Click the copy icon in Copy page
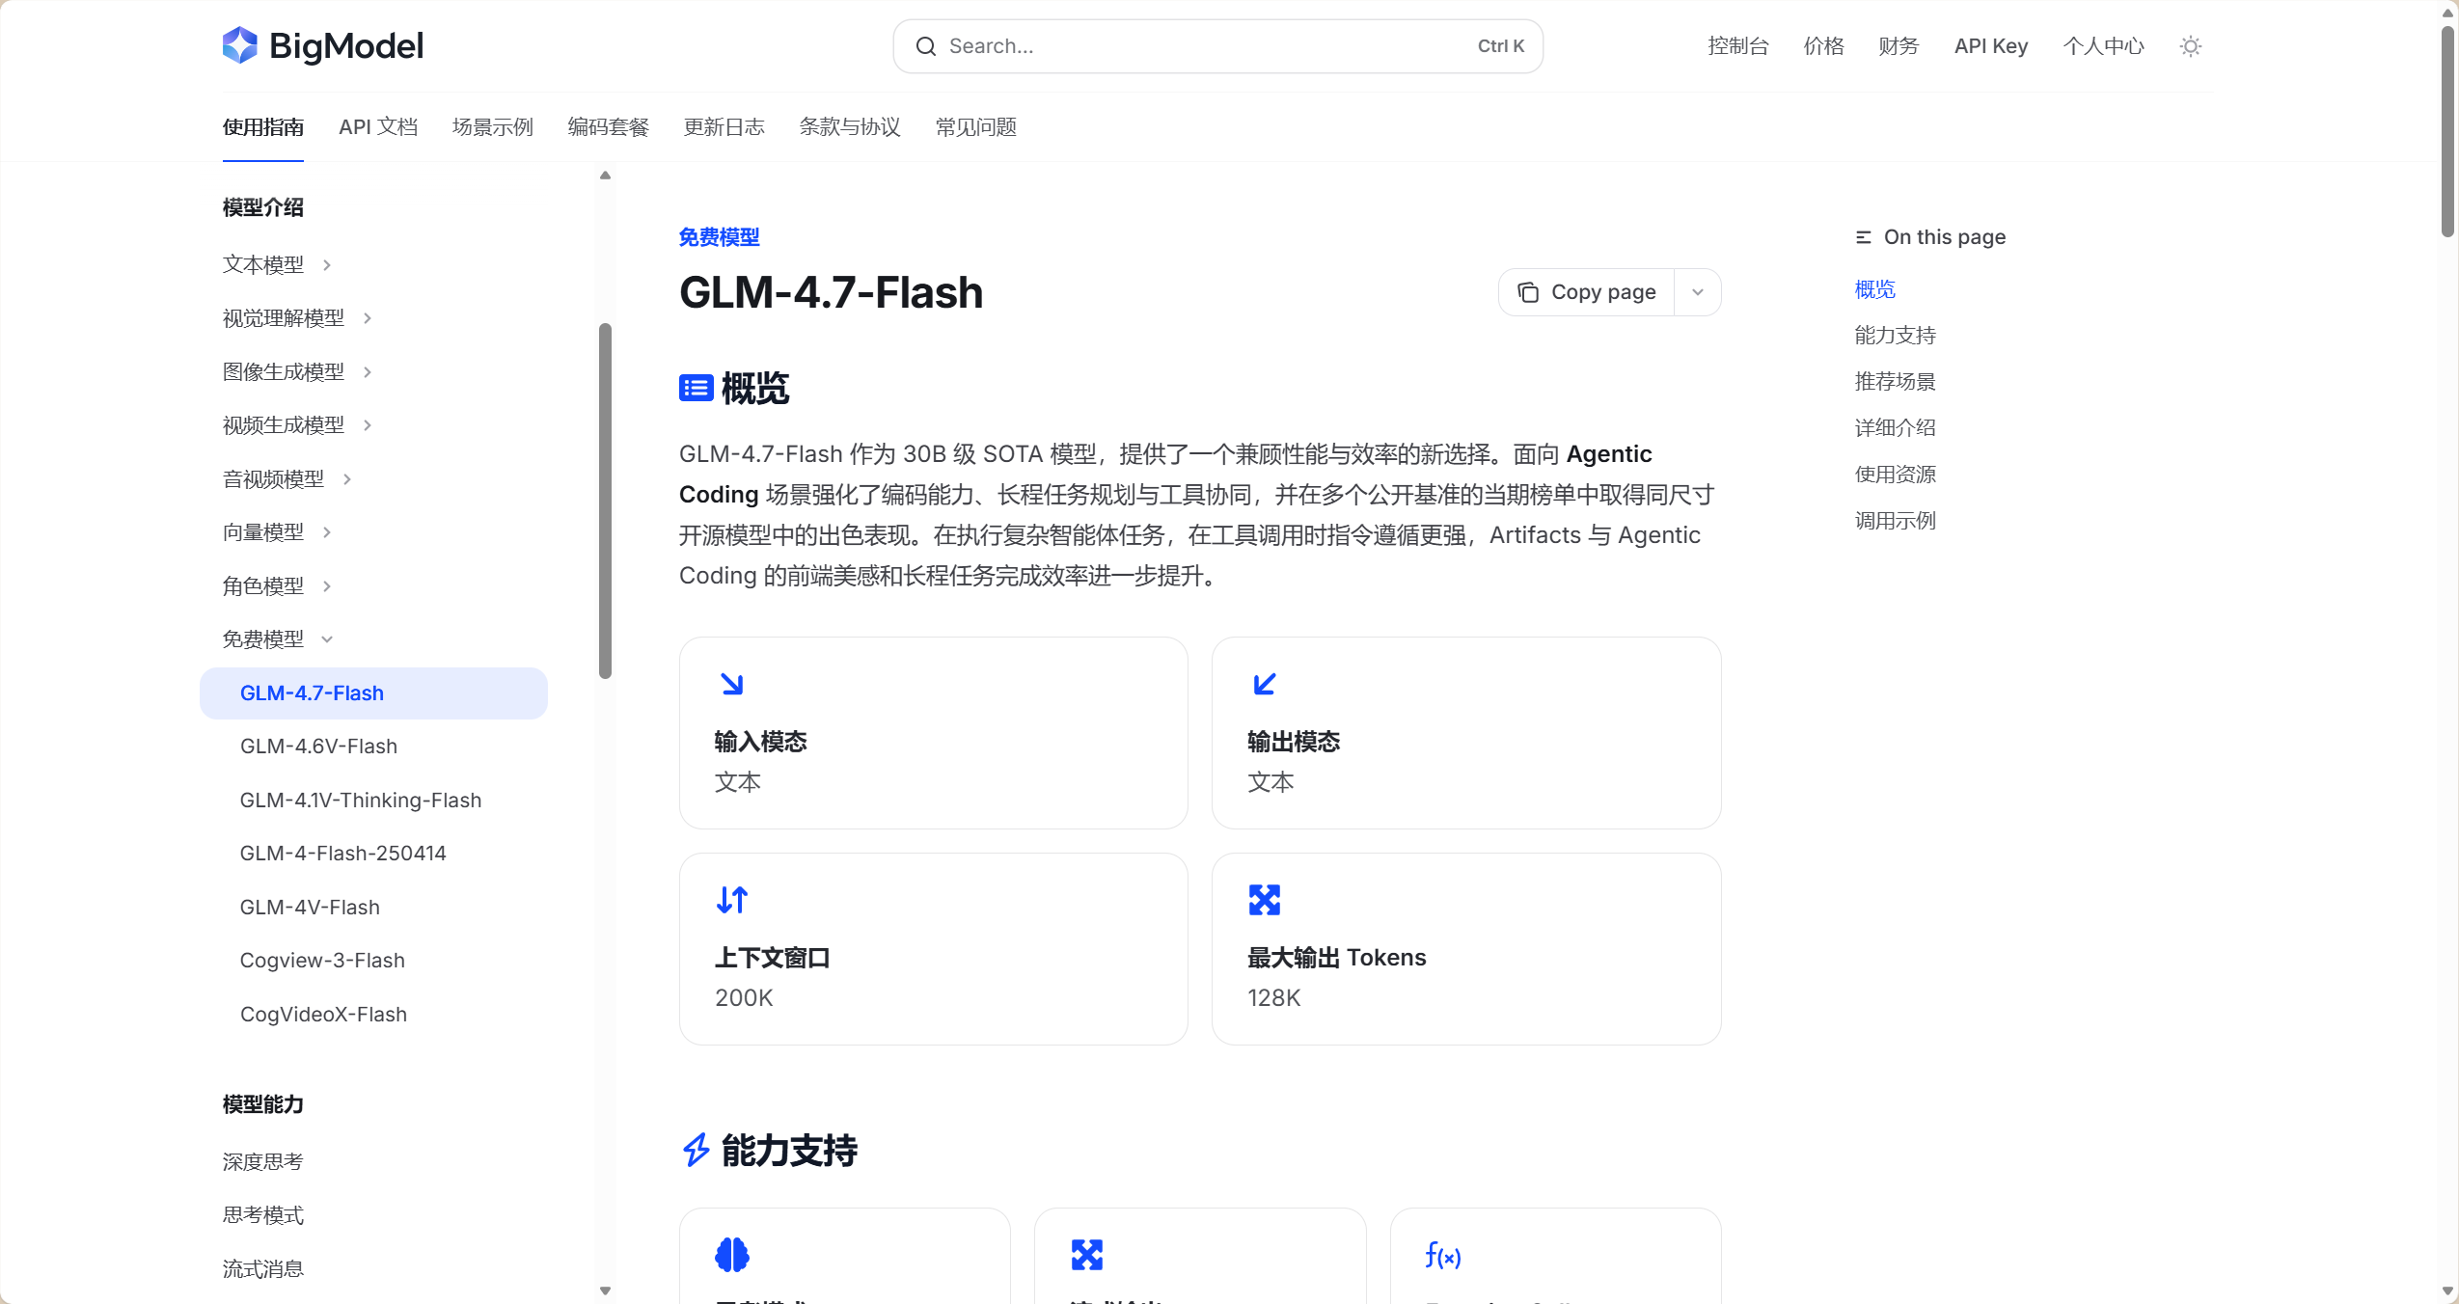Screen dimensions: 2459x1304 [1528, 292]
